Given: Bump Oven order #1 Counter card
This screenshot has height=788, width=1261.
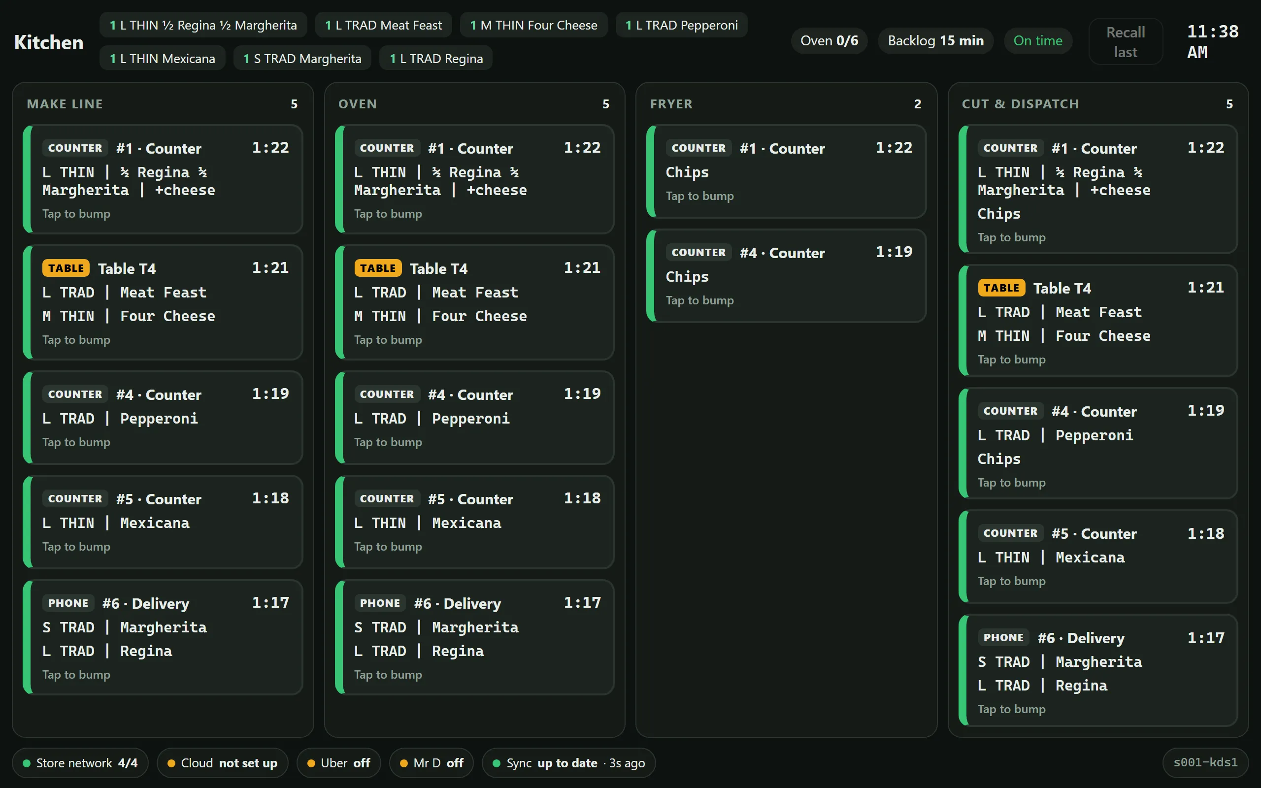Looking at the screenshot, I should coord(474,179).
